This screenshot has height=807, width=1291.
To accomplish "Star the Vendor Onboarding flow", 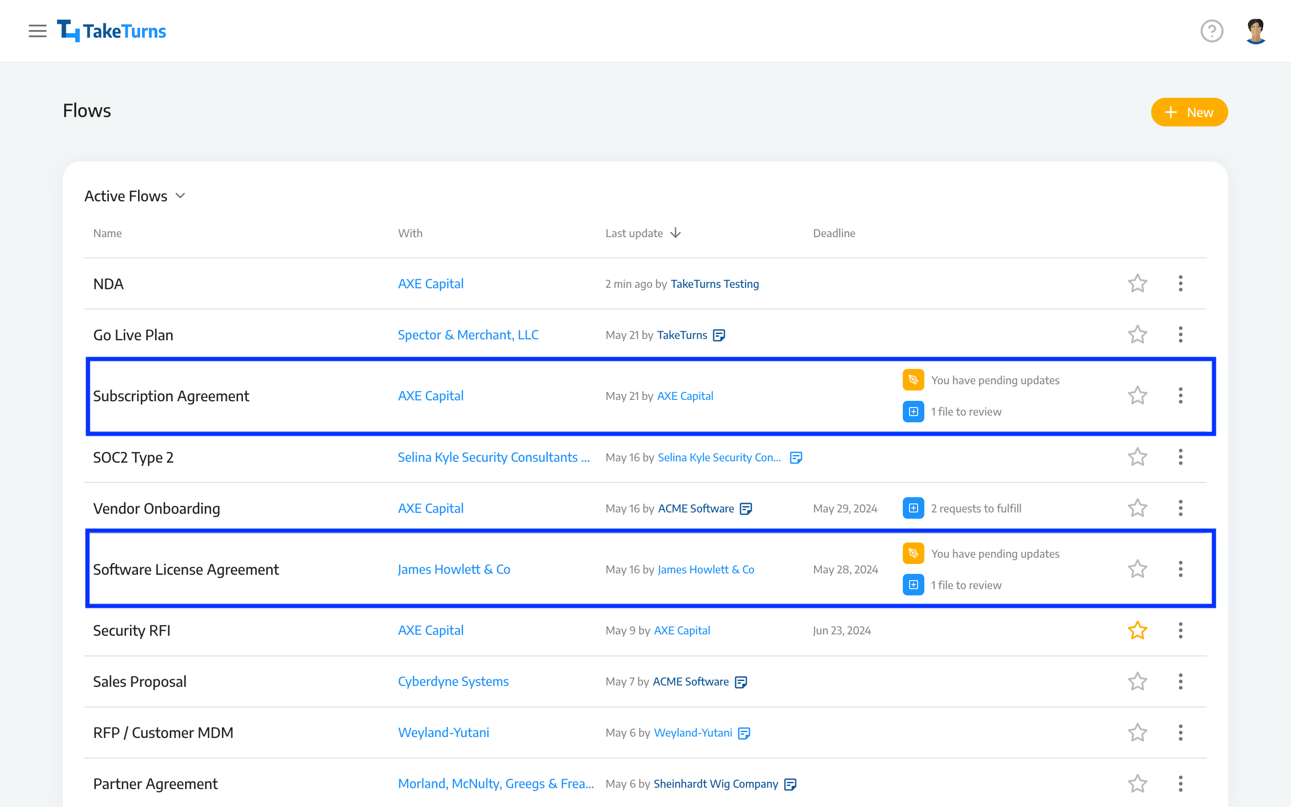I will point(1137,508).
